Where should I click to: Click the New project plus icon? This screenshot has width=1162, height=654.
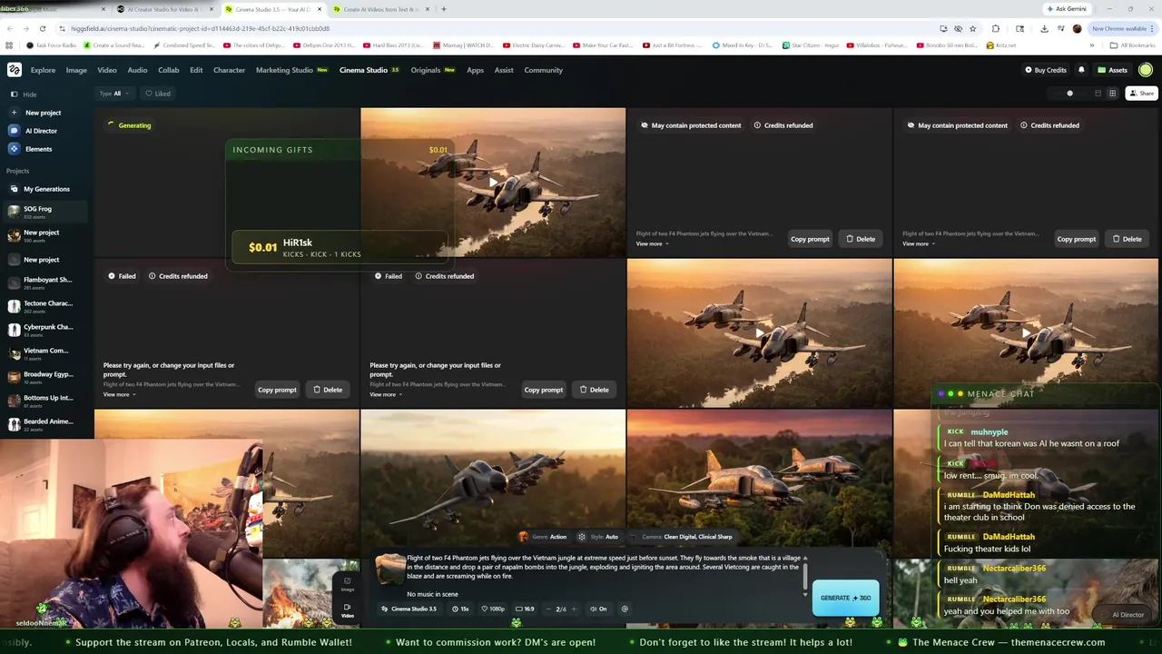tap(14, 113)
